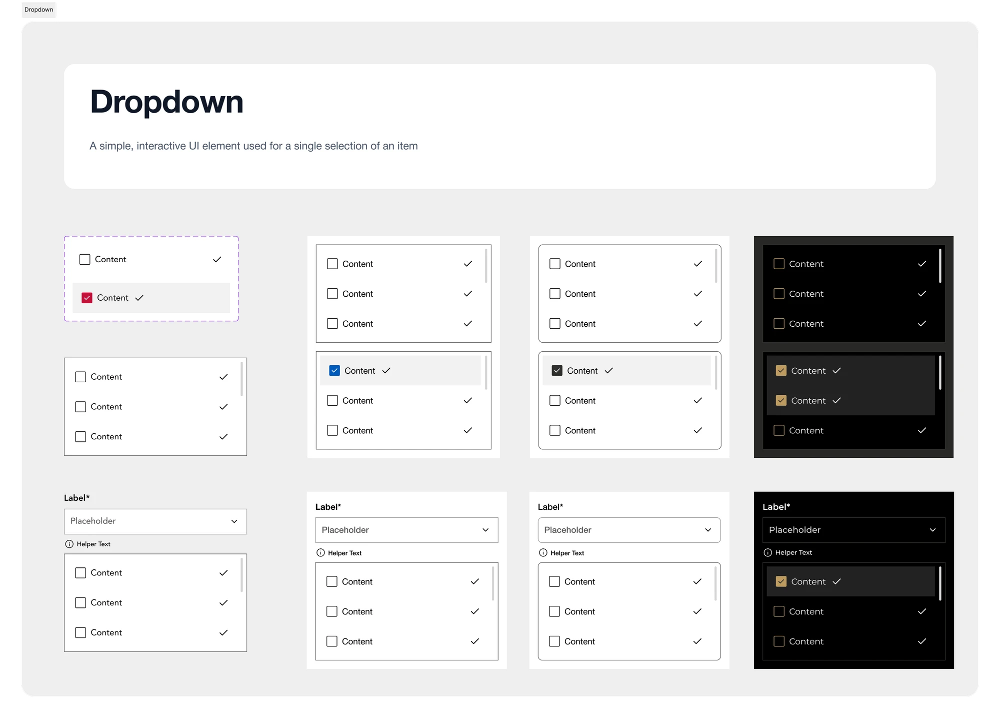Viewport: 1000px width, 718px height.
Task: Click the Helper Text label in the black panel
Action: click(793, 552)
